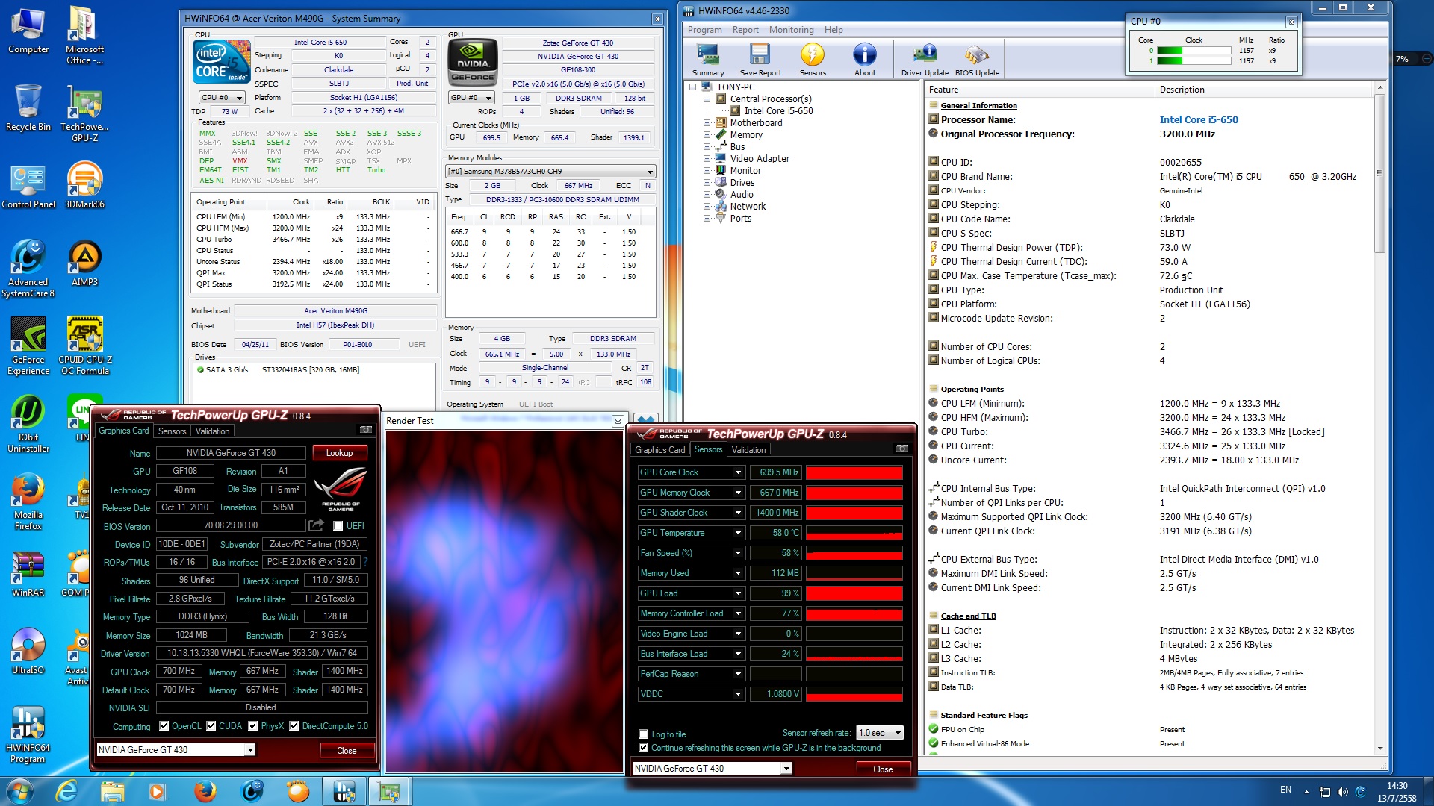Open the Monitoring menu
Screen dimensions: 1434x806
tap(791, 30)
